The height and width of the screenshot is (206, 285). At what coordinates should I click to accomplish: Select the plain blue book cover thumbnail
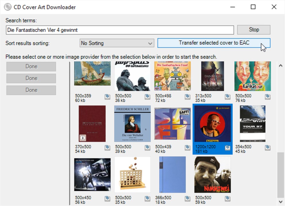[x=172, y=175]
